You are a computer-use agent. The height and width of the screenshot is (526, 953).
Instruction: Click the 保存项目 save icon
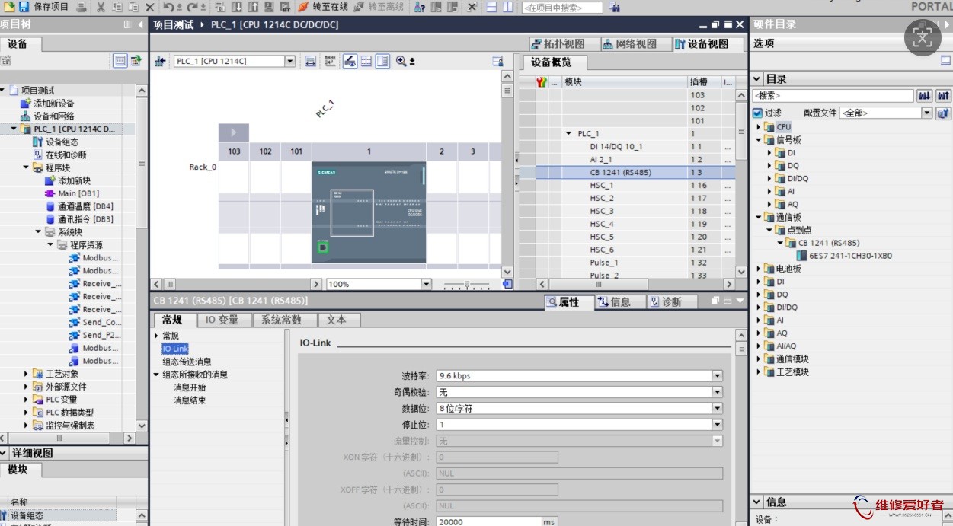(24, 7)
